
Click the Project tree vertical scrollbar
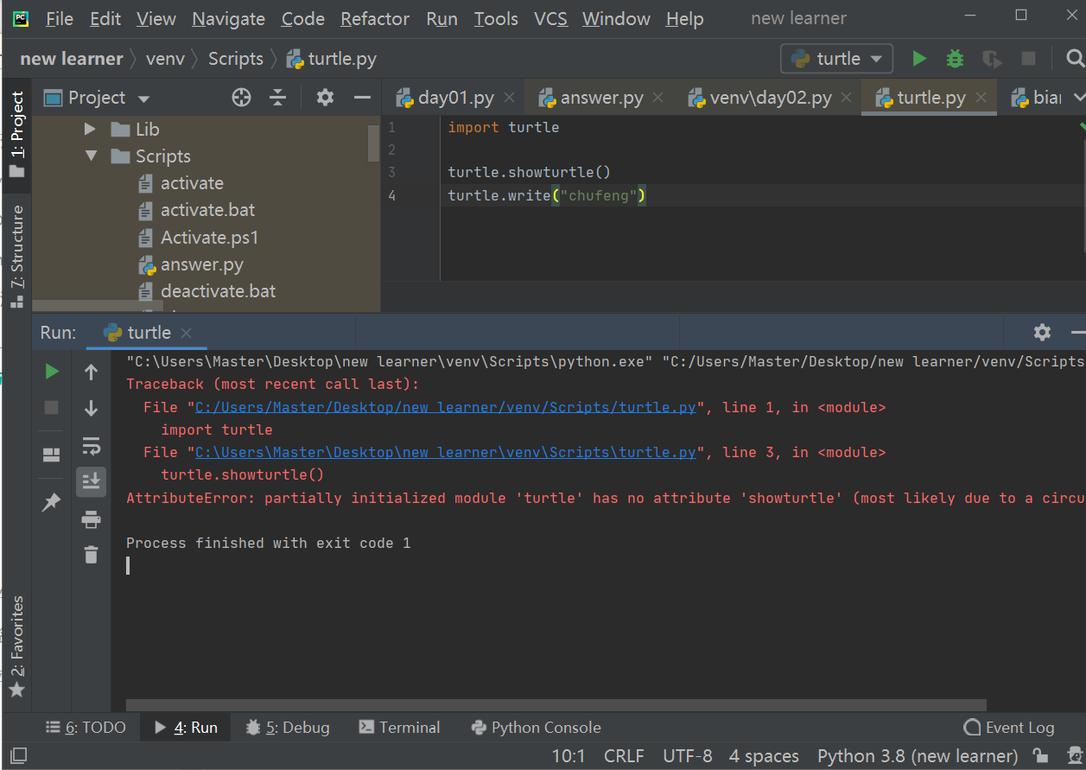[373, 143]
